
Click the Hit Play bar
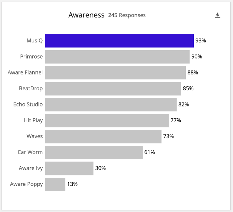coord(107,120)
